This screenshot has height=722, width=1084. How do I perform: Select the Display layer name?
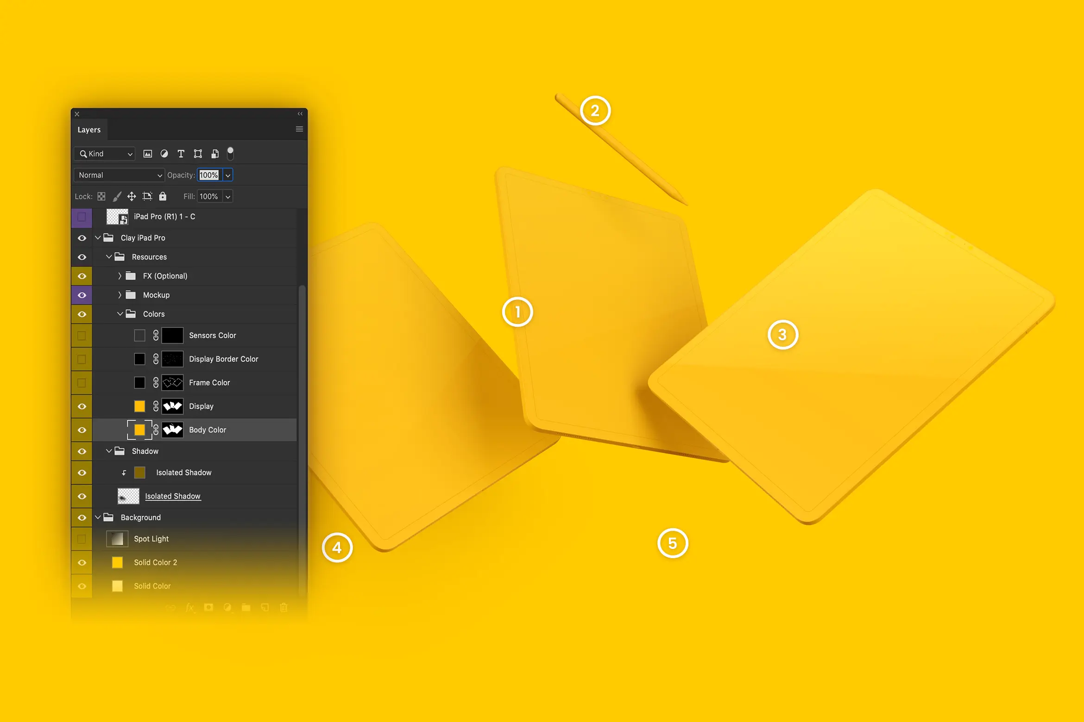(x=201, y=406)
